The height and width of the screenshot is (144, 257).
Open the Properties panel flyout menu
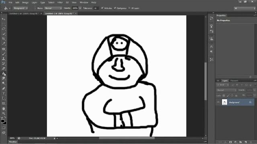point(255,15)
